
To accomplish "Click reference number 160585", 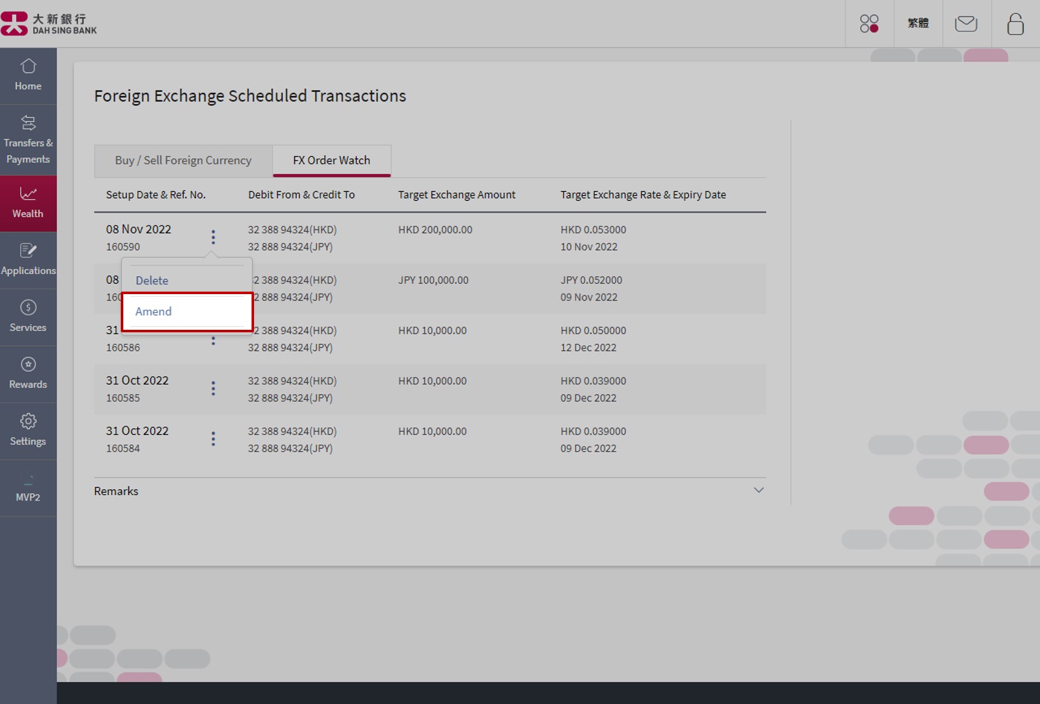I will pos(123,398).
